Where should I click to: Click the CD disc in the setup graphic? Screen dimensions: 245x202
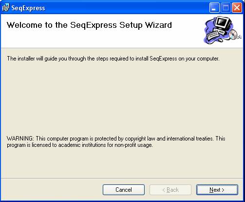tap(233, 35)
